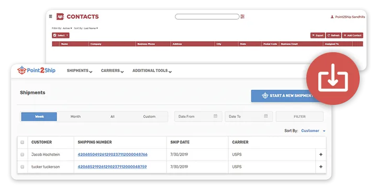Image resolution: width=377 pixels, height=189 pixels.
Task: Click City column header in Contacts
Action: (x=219, y=44)
